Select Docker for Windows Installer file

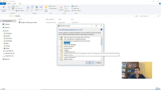tap(28, 22)
